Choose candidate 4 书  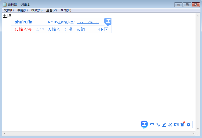point(69,29)
